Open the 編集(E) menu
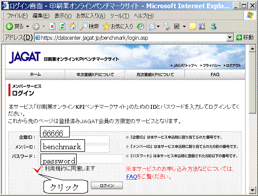The width and height of the screenshot is (258, 196). click(41, 16)
